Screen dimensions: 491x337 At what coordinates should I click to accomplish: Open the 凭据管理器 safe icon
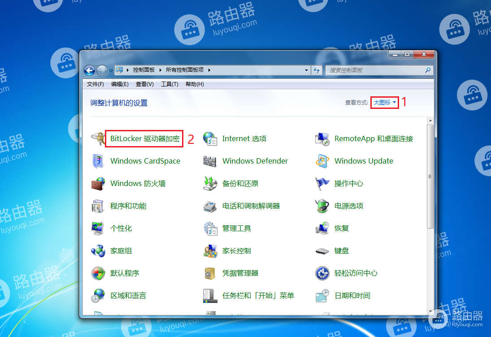coord(210,273)
